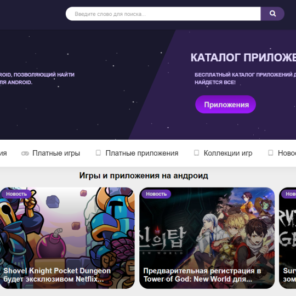Click the icon next to the Новости menu item
The height and width of the screenshot is (296, 296).
click(271, 152)
